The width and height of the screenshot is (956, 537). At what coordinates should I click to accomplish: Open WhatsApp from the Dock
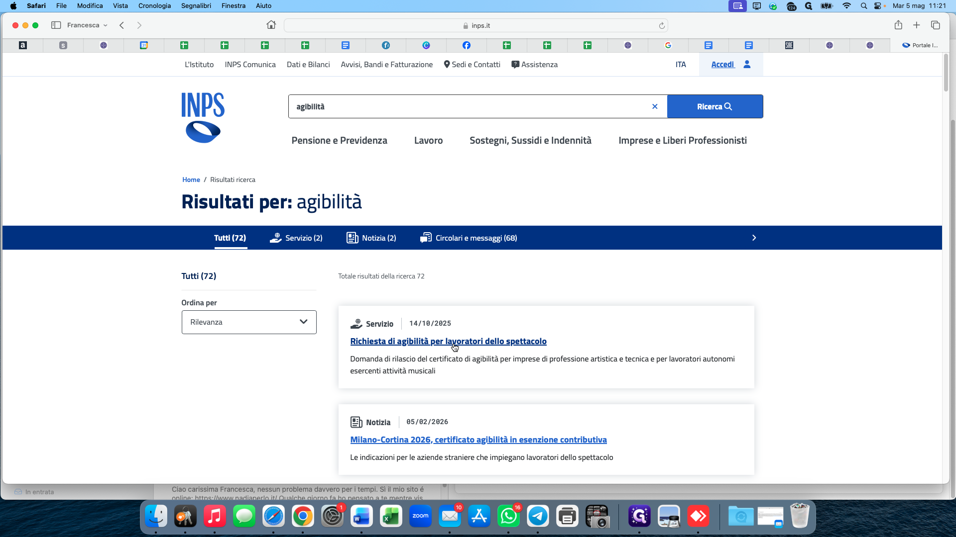coord(508,517)
